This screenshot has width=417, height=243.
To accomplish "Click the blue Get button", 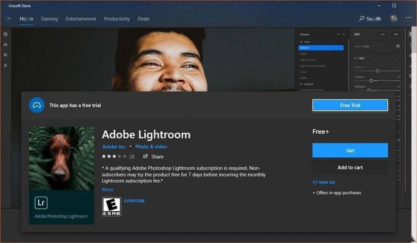I will coord(350,151).
